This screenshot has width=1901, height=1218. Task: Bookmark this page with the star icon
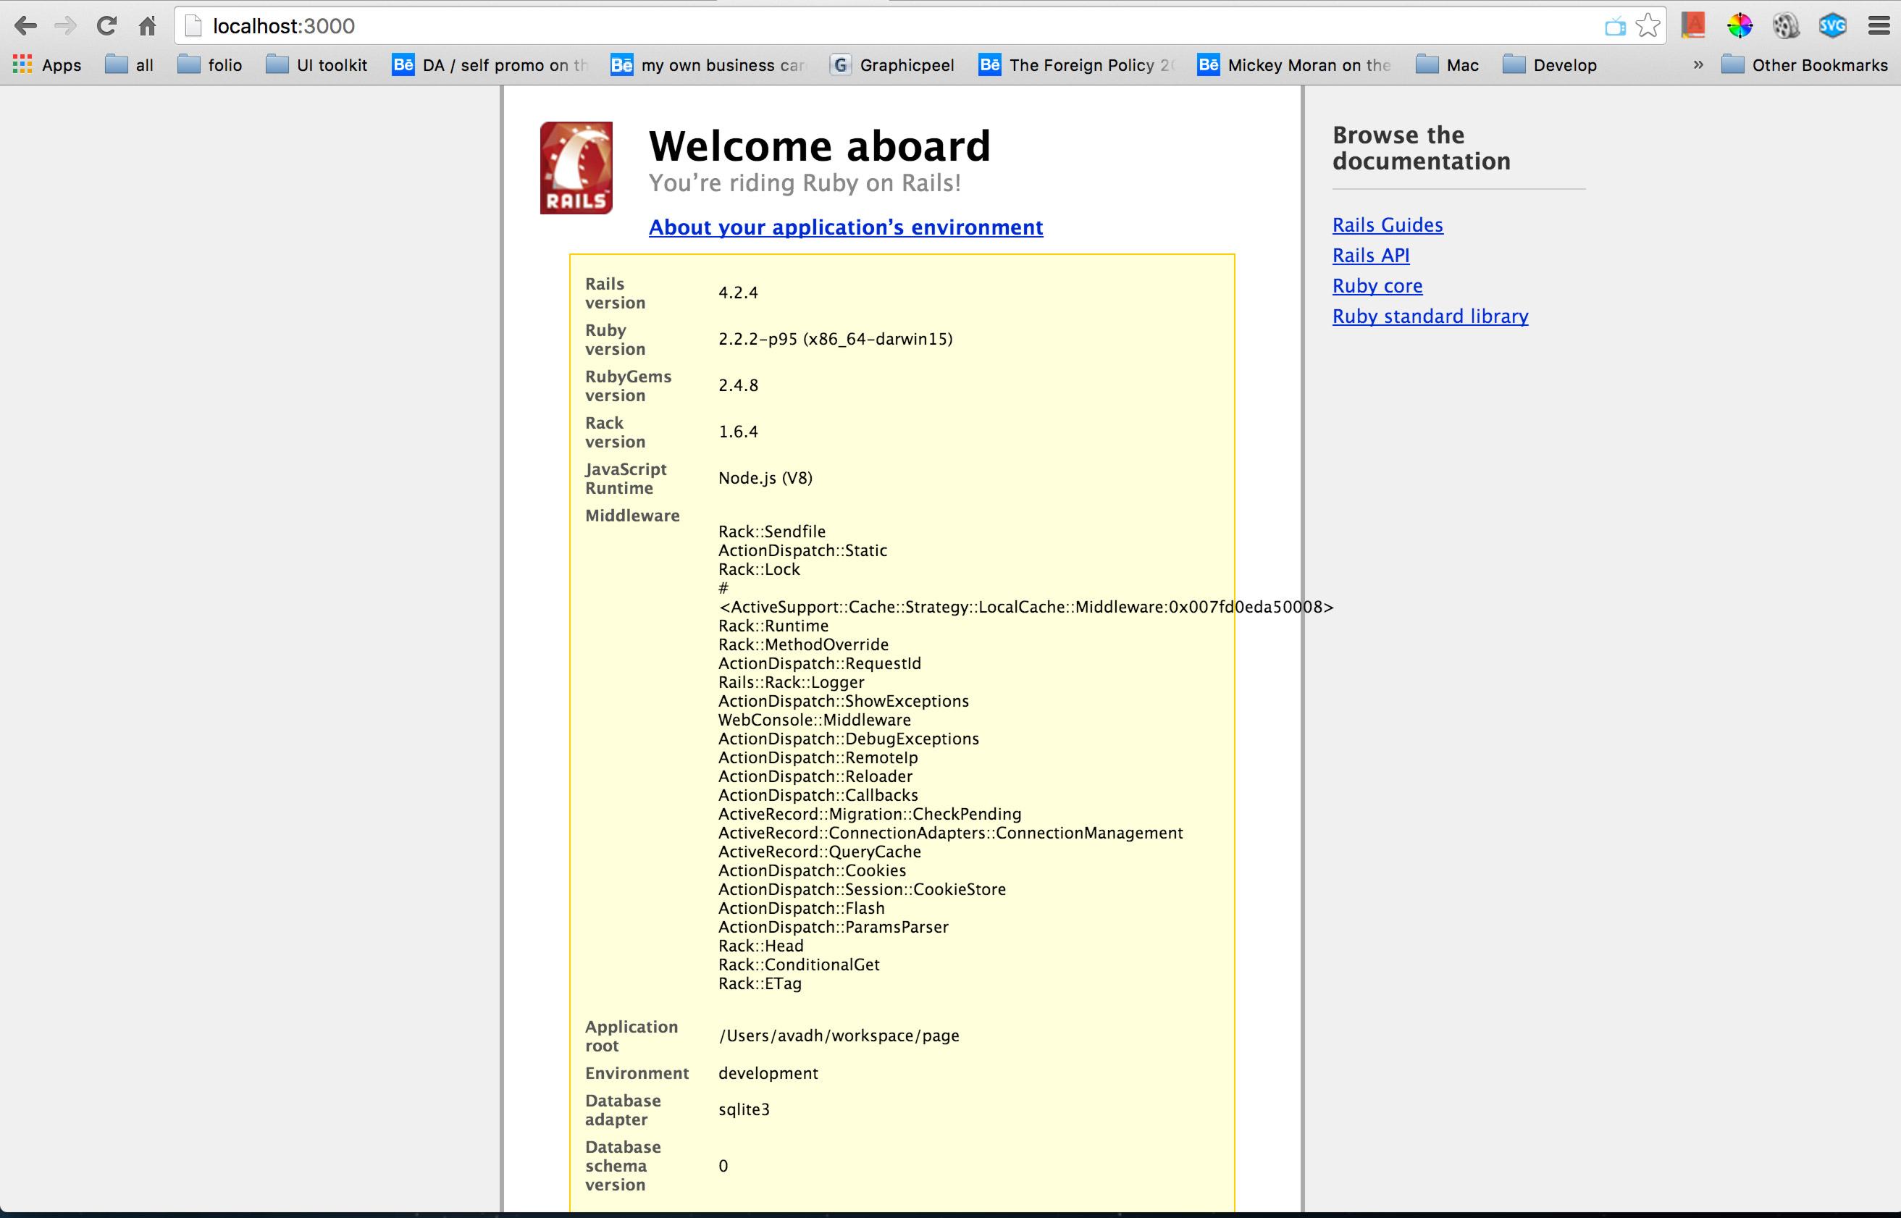[x=1648, y=26]
